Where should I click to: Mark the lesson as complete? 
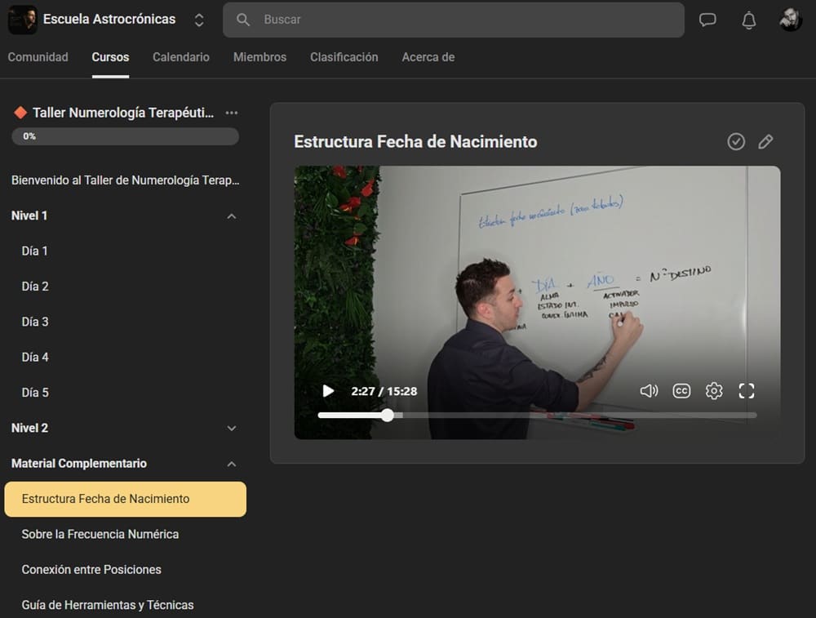pyautogui.click(x=736, y=141)
